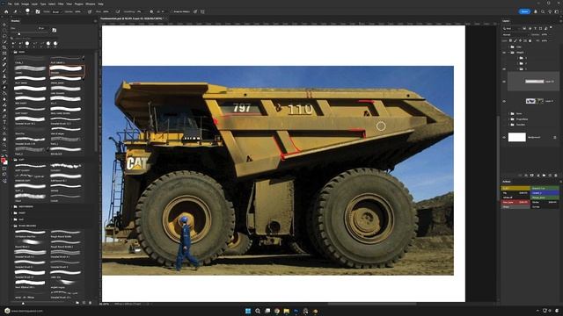Open the Layer menu
The height and width of the screenshot is (316, 563).
click(34, 4)
